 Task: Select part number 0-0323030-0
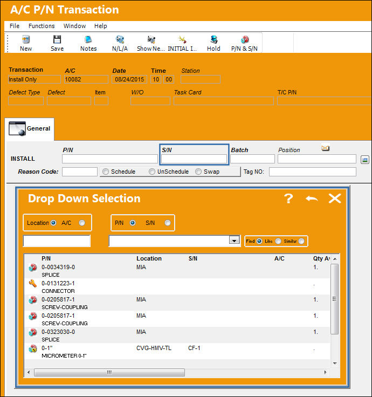pyautogui.click(x=58, y=332)
